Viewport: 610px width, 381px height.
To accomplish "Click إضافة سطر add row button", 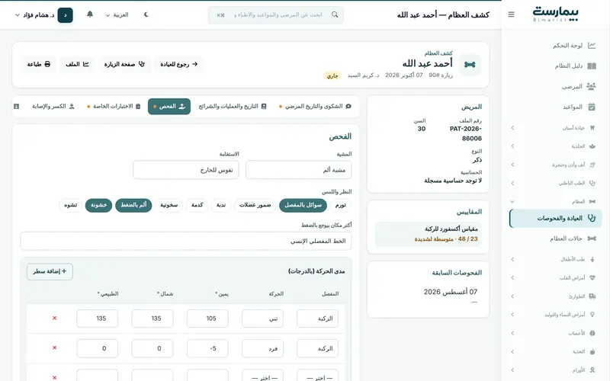I will tap(50, 271).
